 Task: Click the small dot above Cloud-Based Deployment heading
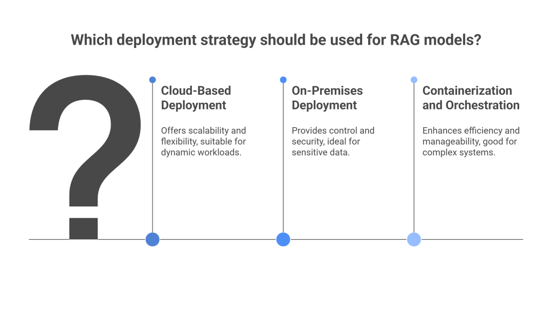[152, 79]
